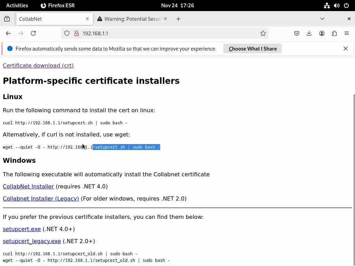
Task: Switch to the Warning: Potential Security tab
Action: click(x=132, y=19)
